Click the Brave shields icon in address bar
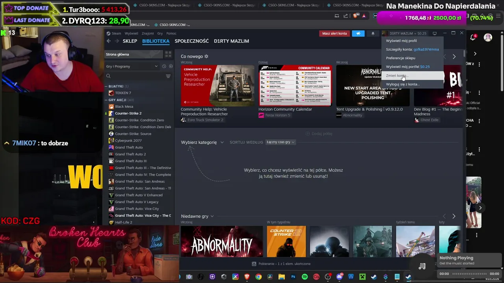This screenshot has height=283, width=504. pyautogui.click(x=356, y=16)
